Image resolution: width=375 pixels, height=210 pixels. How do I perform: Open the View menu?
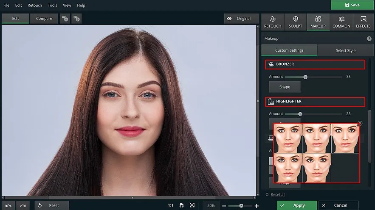(67, 5)
